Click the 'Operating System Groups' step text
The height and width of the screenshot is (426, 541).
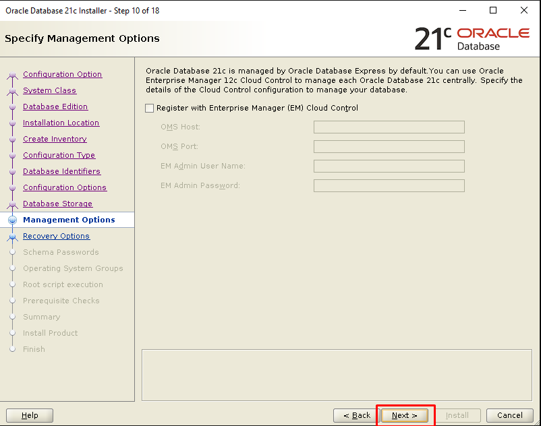pyautogui.click(x=73, y=268)
